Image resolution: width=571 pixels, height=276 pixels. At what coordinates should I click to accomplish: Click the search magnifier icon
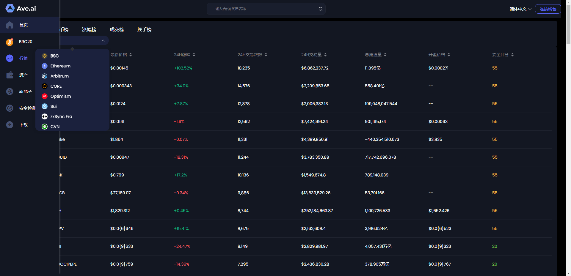point(320,9)
